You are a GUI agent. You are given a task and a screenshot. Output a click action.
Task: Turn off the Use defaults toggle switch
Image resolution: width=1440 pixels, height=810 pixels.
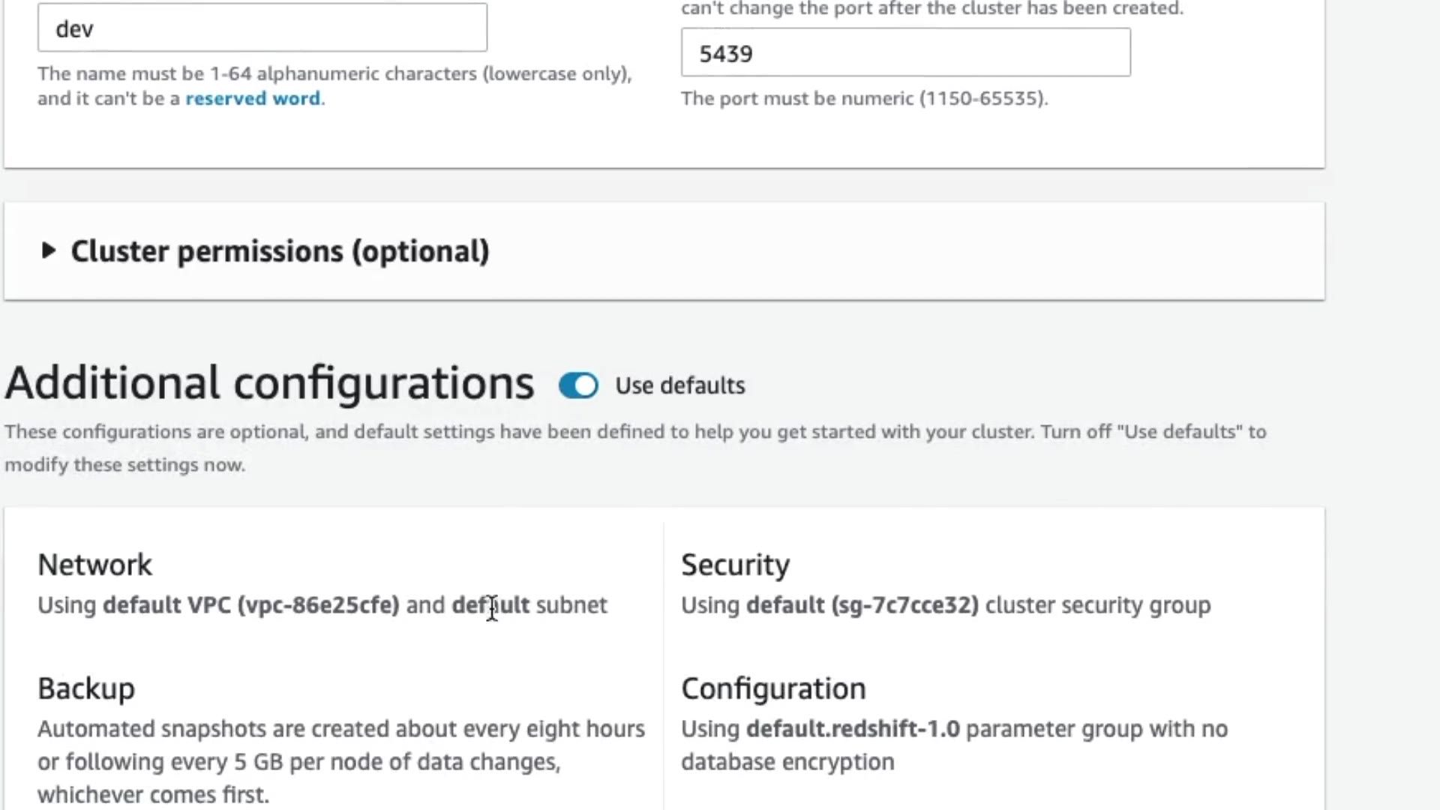pyautogui.click(x=578, y=385)
